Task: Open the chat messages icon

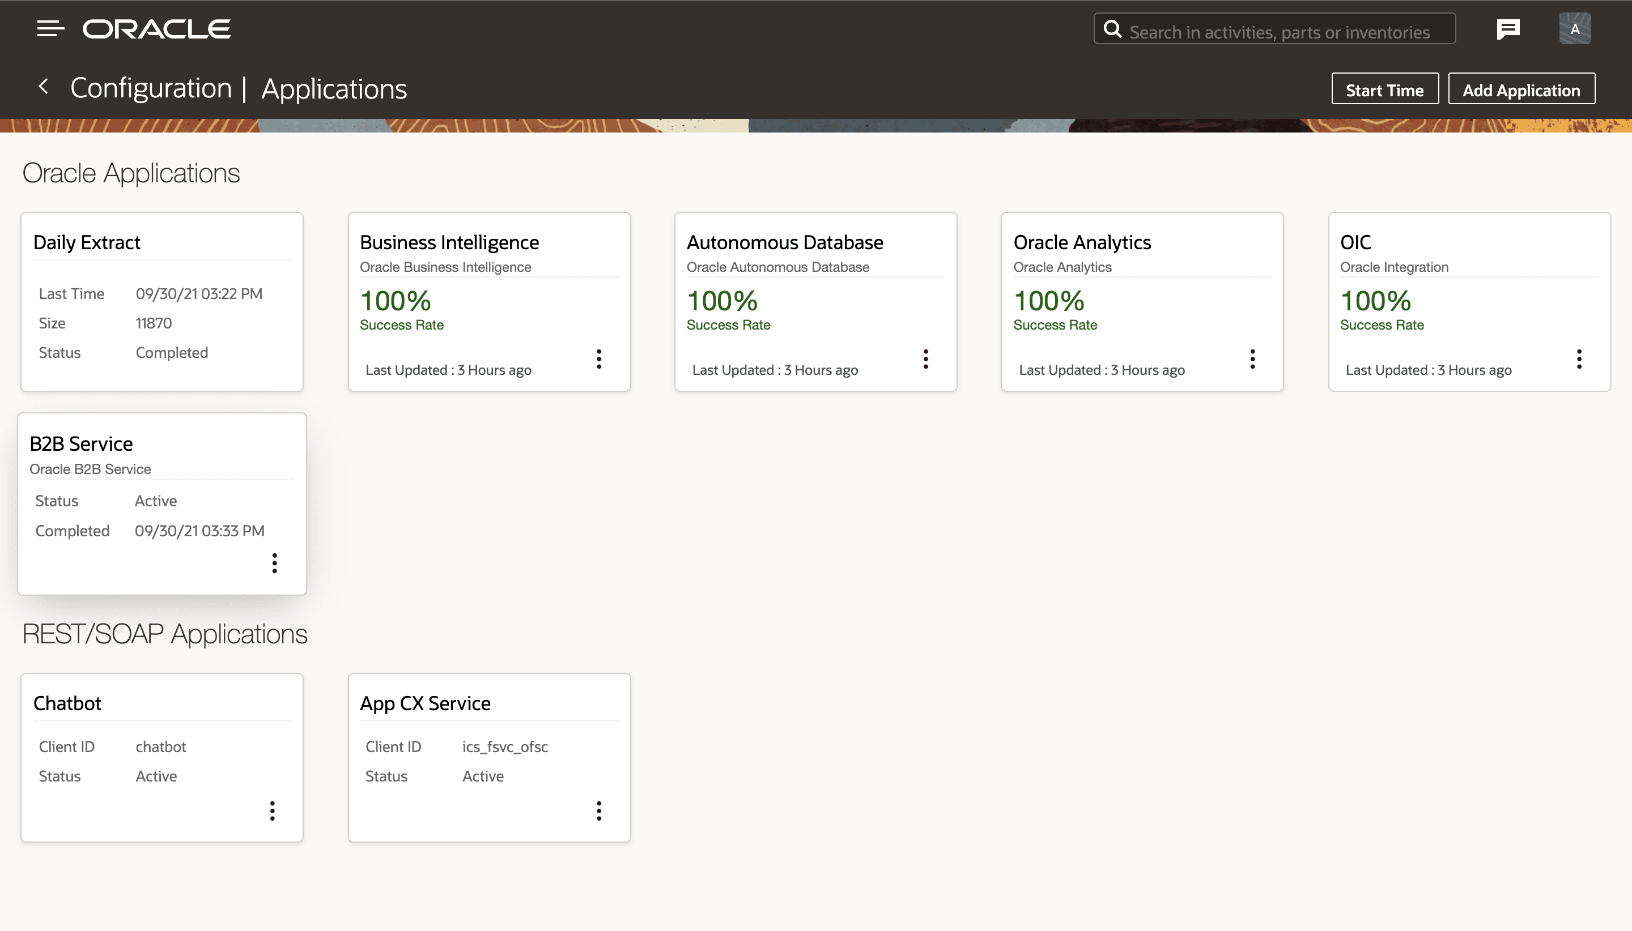Action: pos(1507,29)
